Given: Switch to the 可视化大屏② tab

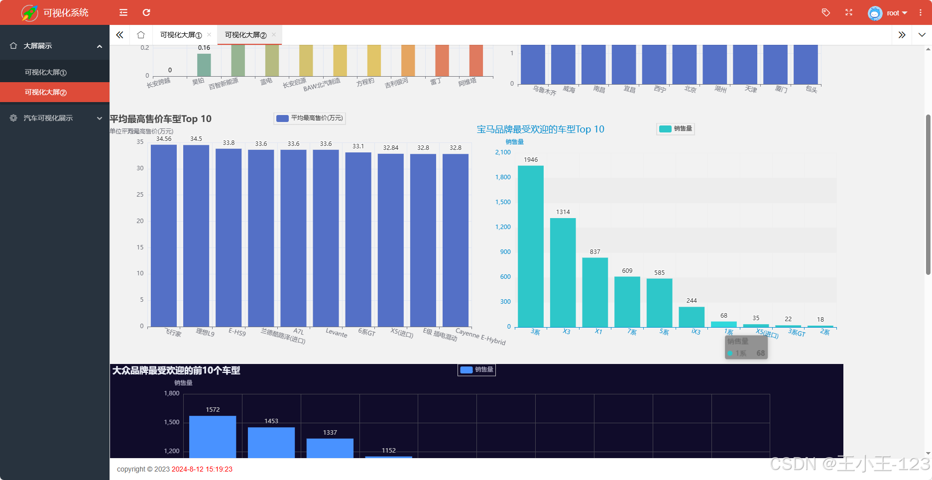Looking at the screenshot, I should pyautogui.click(x=245, y=35).
